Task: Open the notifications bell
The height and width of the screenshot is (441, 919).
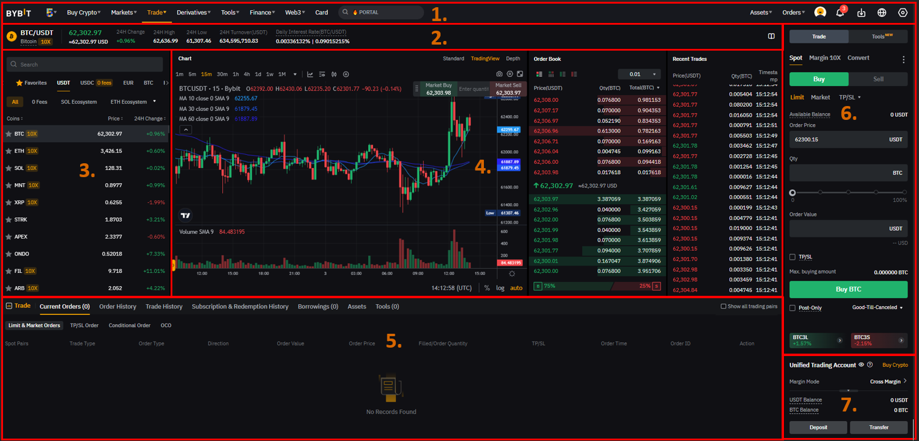Action: (x=839, y=13)
